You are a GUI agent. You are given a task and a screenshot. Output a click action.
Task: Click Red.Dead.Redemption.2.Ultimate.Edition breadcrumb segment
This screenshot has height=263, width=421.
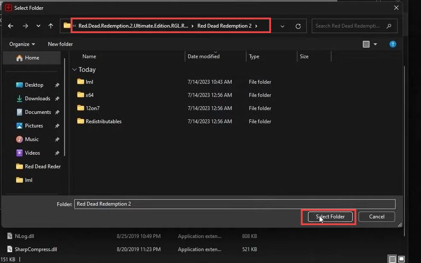(133, 26)
